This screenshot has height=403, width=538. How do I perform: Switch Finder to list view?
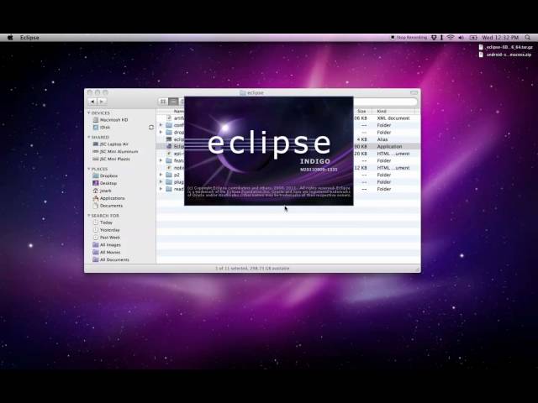click(x=173, y=102)
